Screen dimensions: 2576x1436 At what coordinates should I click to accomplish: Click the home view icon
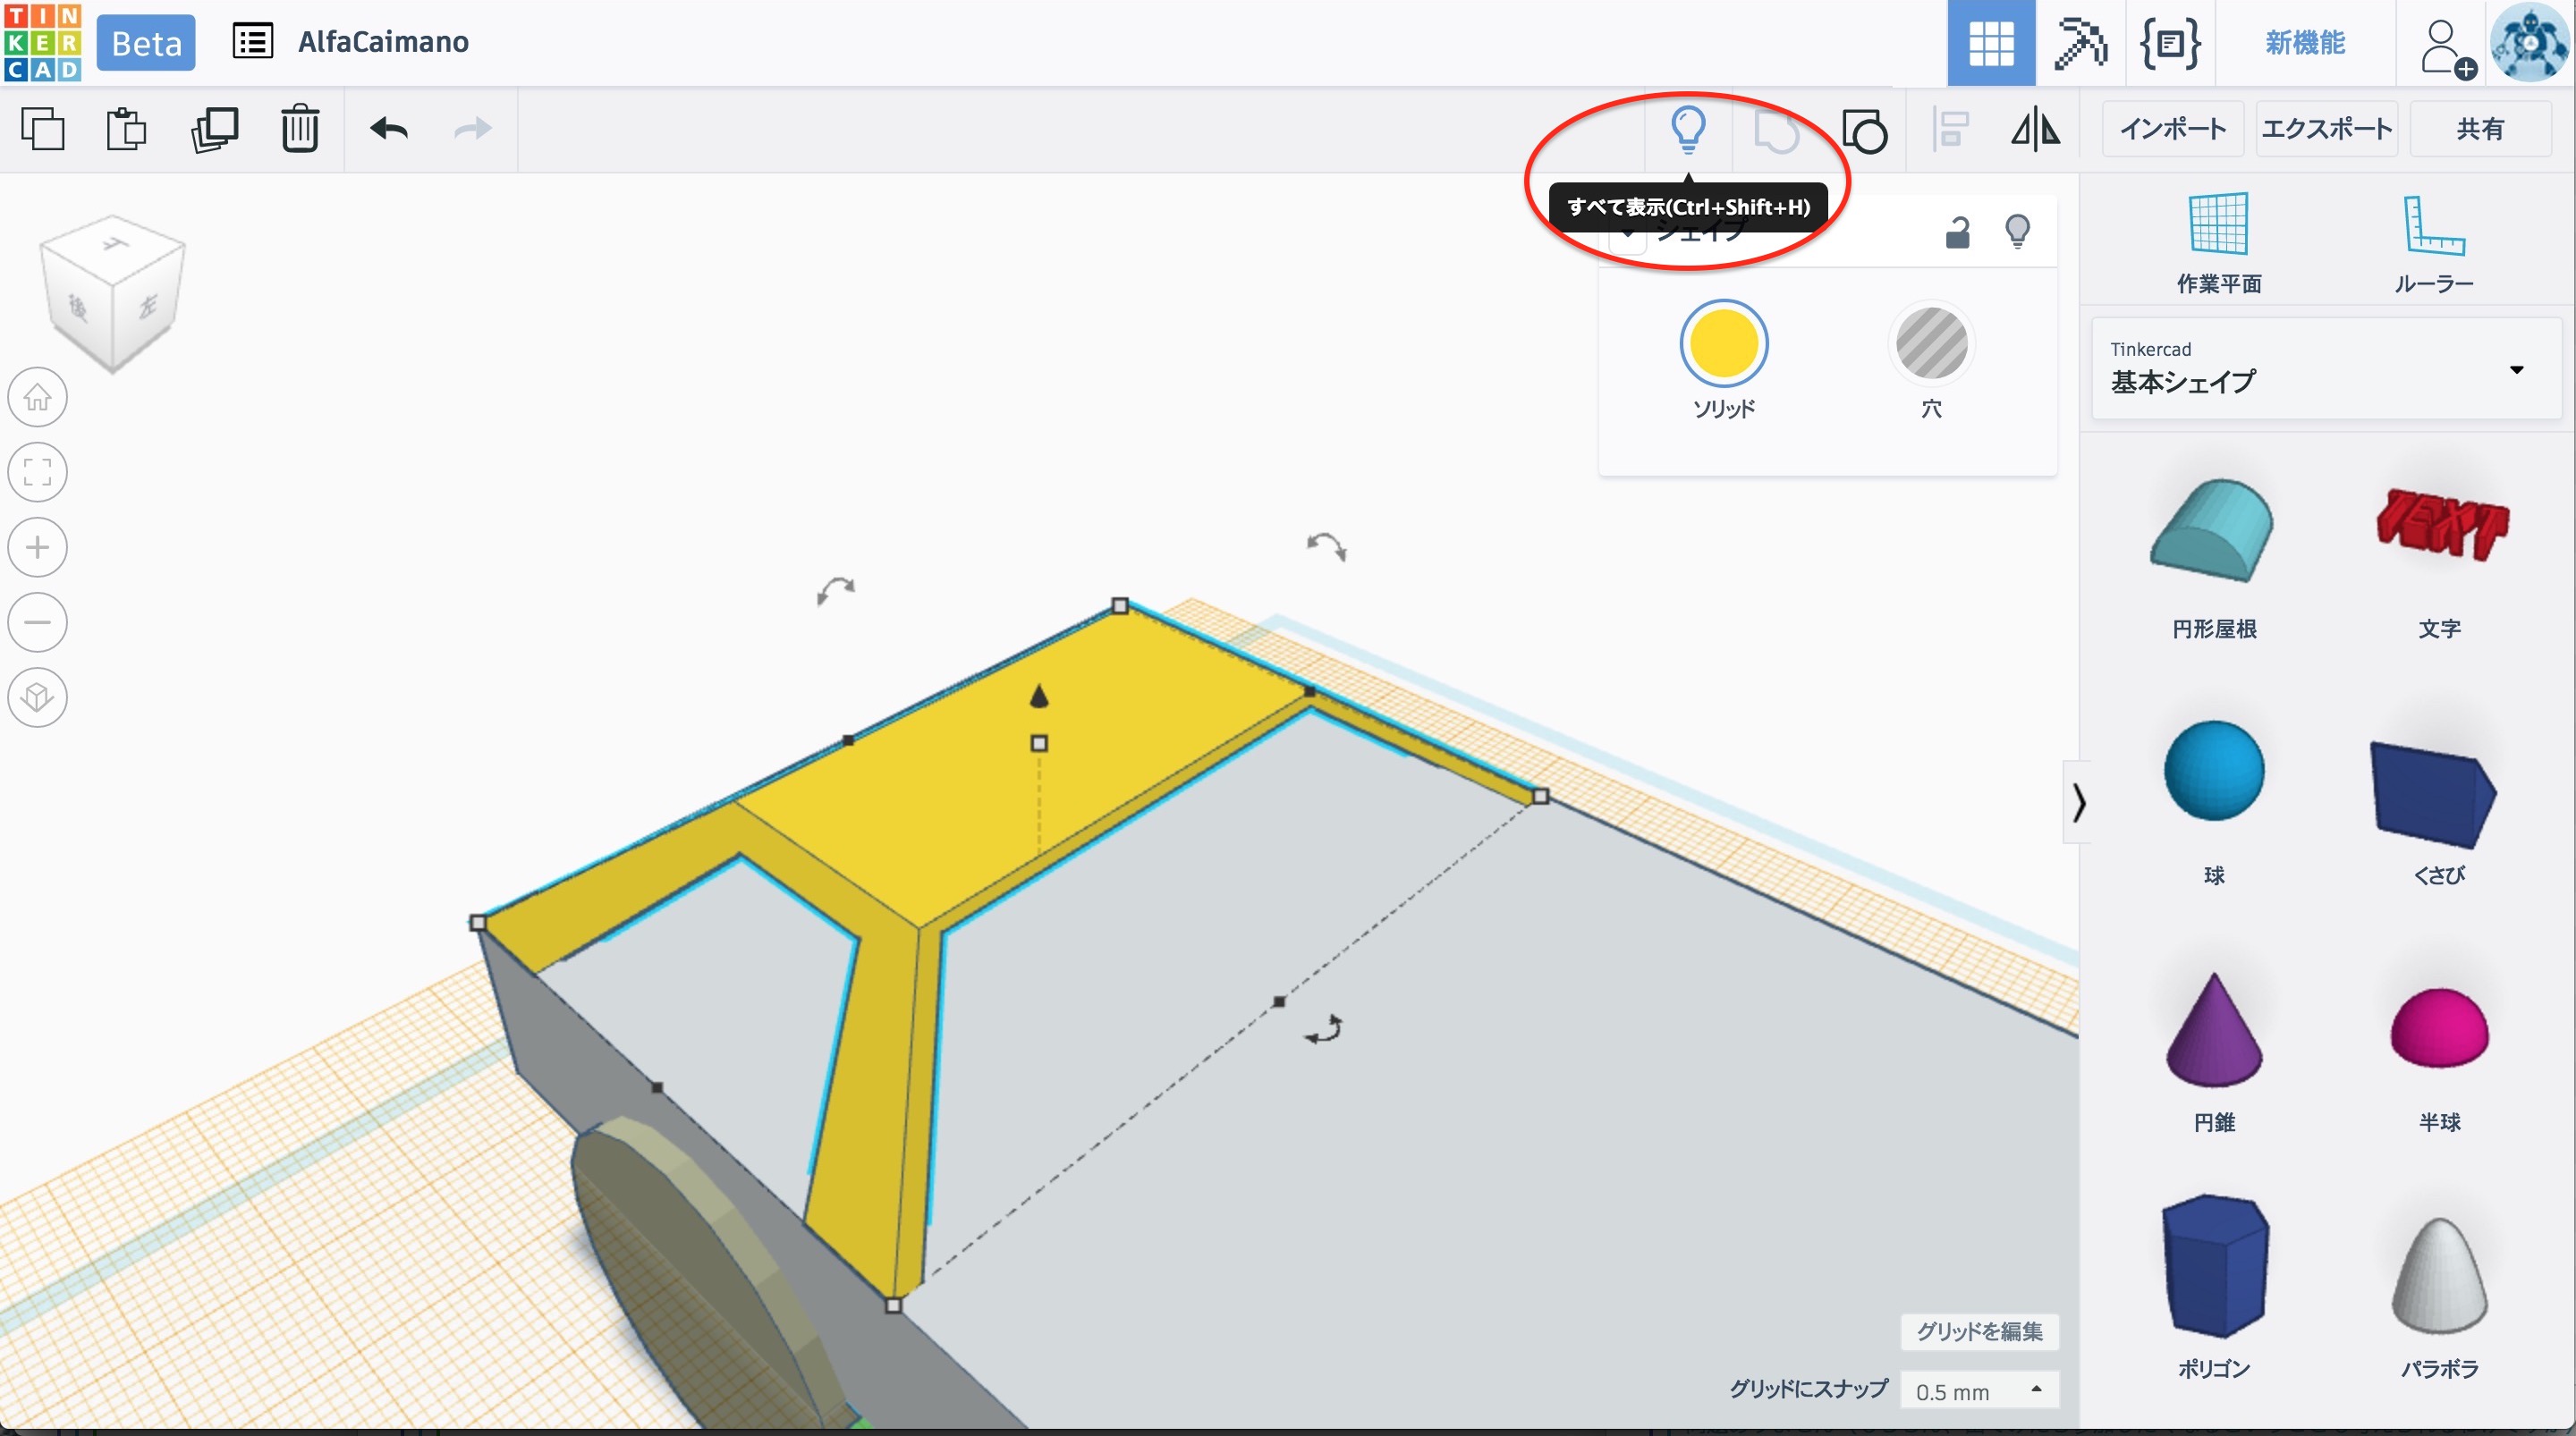(38, 397)
